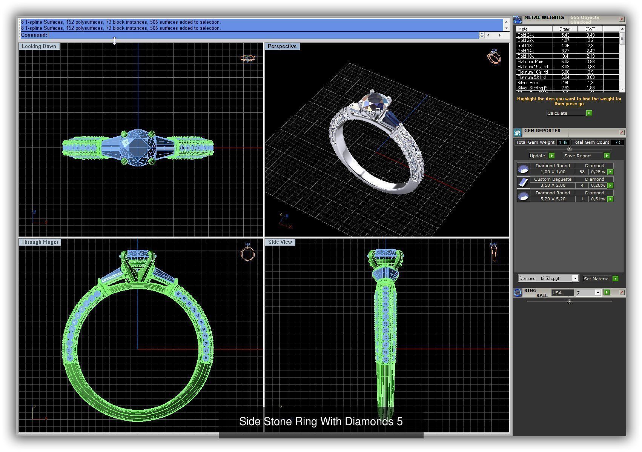Image resolution: width=642 pixels, height=452 pixels.
Task: Click the ring orientation icon in Side View viewport
Action: pyautogui.click(x=494, y=252)
